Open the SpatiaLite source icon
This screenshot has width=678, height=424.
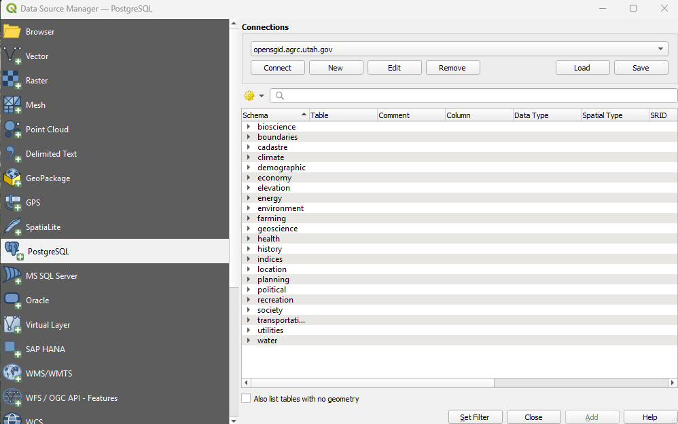pos(12,227)
